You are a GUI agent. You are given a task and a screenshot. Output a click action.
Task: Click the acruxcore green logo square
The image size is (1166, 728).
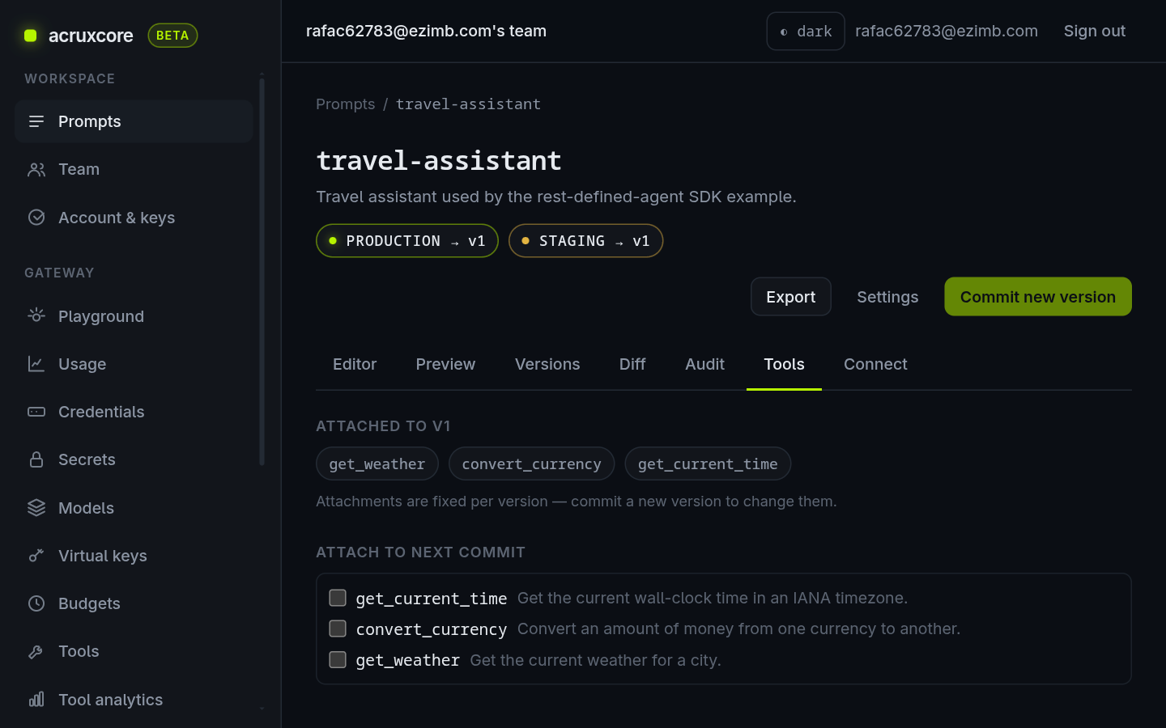click(31, 35)
